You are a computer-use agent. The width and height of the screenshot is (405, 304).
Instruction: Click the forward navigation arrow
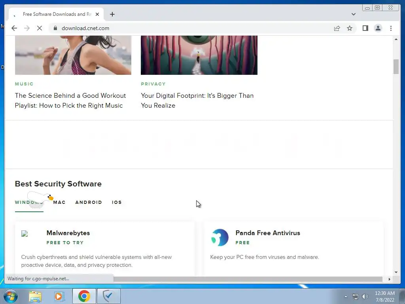point(27,28)
